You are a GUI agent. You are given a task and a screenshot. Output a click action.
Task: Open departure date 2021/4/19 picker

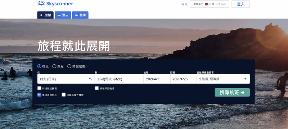point(157,79)
